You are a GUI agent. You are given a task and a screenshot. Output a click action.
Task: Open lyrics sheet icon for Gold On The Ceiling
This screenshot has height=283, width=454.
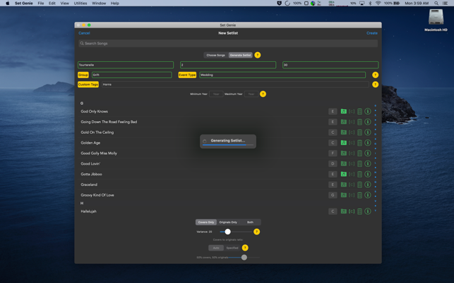pyautogui.click(x=359, y=132)
